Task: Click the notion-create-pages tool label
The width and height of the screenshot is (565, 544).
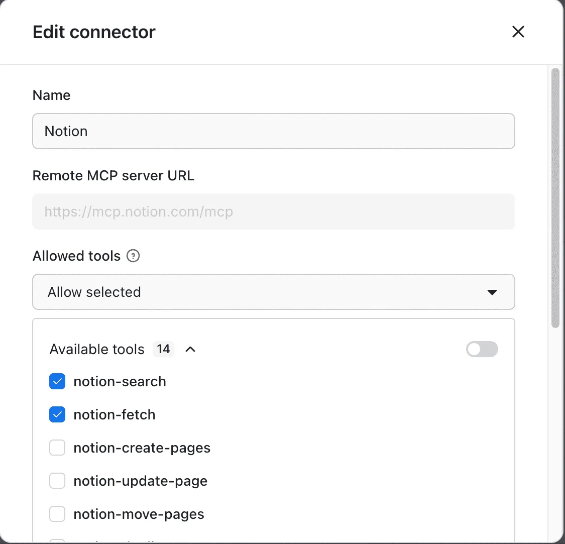Action: [142, 448]
